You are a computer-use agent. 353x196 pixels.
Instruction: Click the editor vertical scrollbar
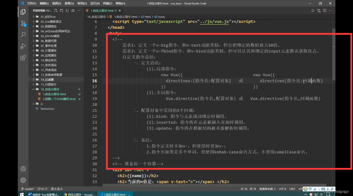click(334, 54)
